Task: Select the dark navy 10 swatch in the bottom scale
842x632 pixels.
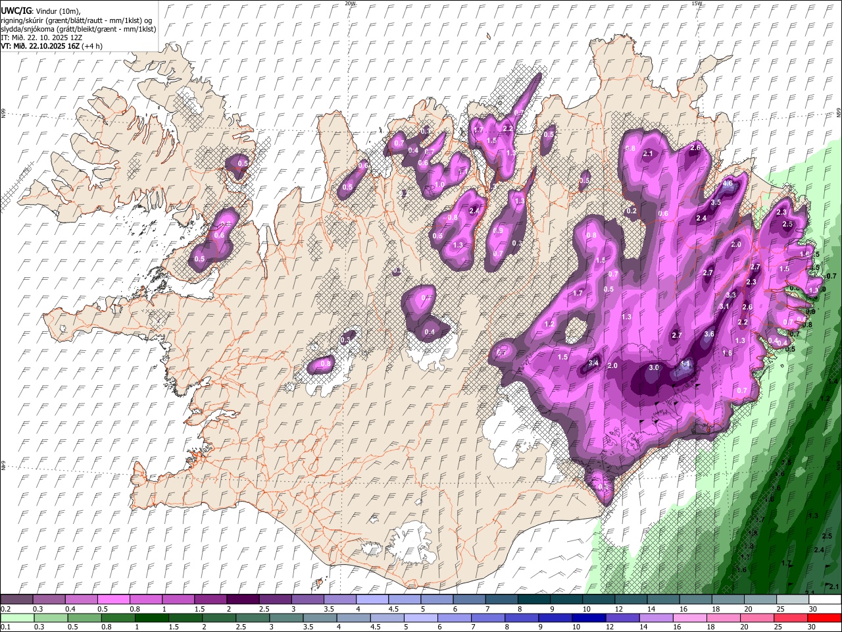Action: coord(587,618)
